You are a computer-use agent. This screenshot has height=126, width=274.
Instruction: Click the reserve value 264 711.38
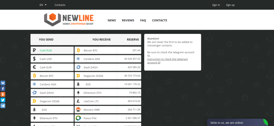pyautogui.click(x=134, y=110)
